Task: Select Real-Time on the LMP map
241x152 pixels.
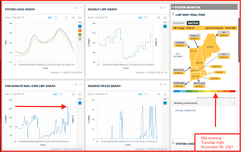Action: 193,23
